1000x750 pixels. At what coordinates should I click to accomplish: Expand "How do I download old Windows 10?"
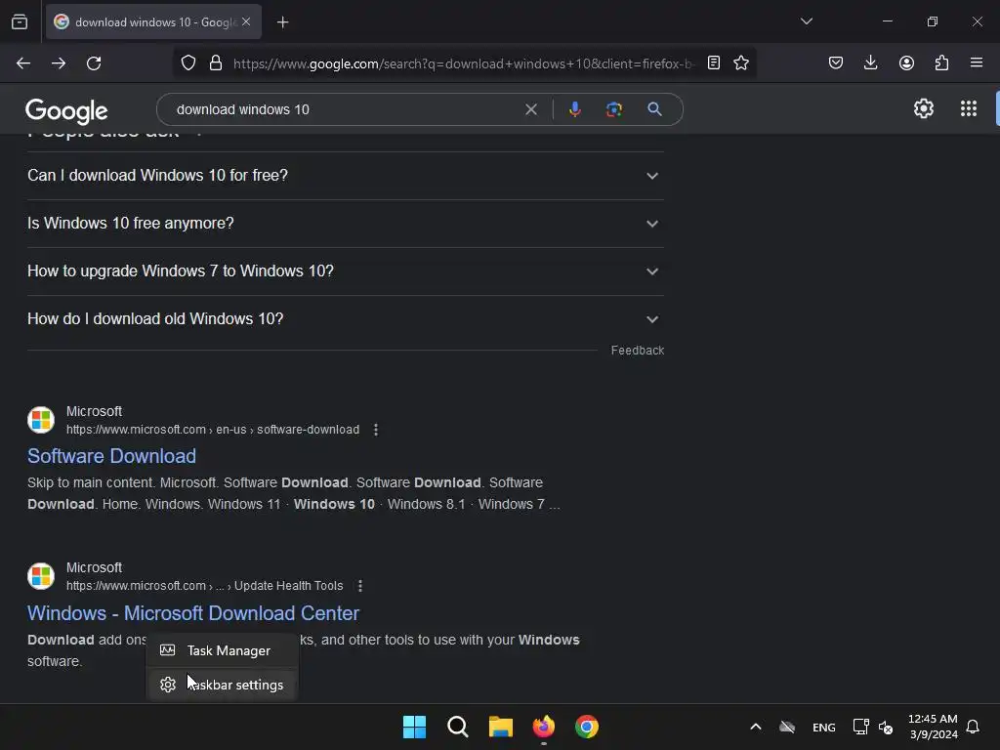345,319
